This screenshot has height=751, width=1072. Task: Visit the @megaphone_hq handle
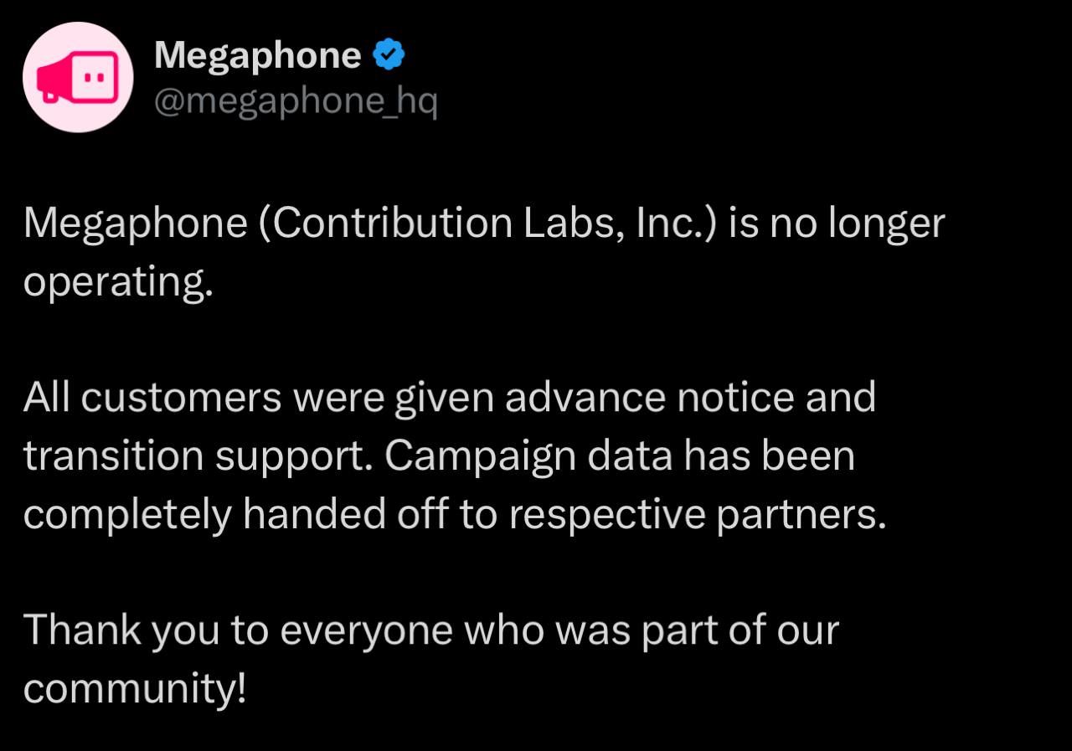click(x=296, y=100)
